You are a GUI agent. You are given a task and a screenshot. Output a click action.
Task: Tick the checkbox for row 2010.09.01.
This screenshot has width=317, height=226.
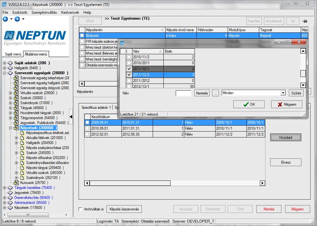coord(87,128)
